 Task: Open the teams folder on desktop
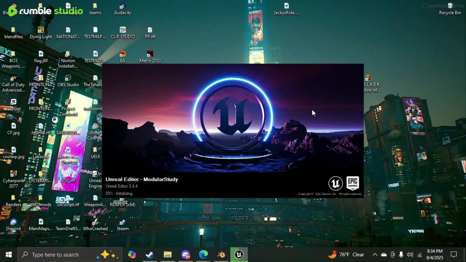click(x=95, y=9)
